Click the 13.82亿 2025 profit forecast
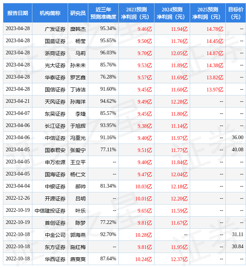 [215, 77]
